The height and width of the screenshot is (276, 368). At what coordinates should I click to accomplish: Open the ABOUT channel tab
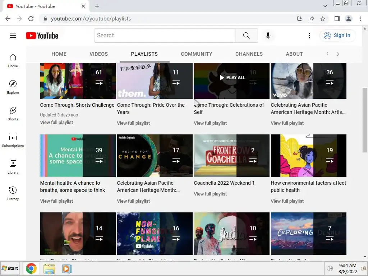[294, 54]
